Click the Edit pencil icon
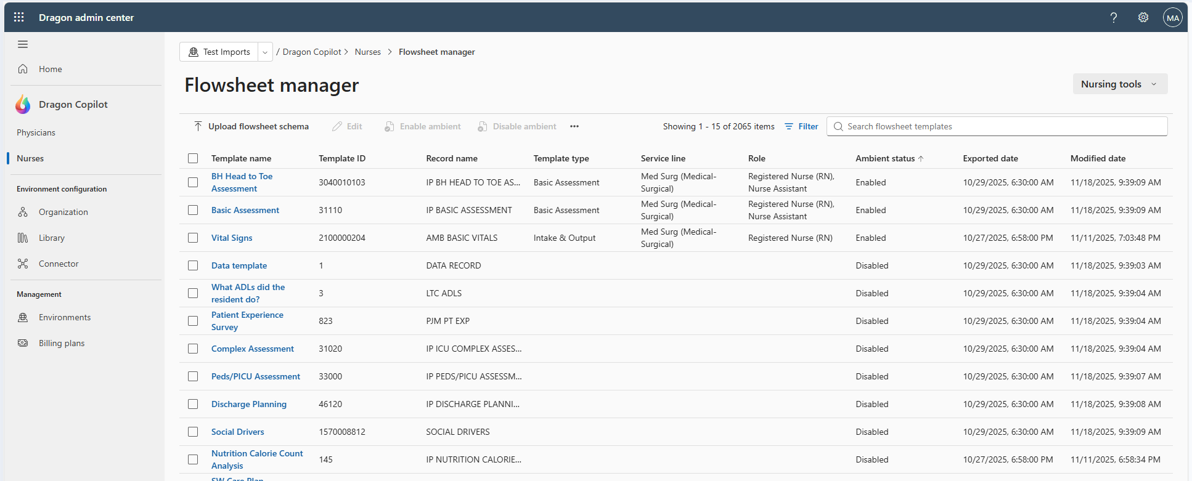The image size is (1192, 481). pos(337,126)
